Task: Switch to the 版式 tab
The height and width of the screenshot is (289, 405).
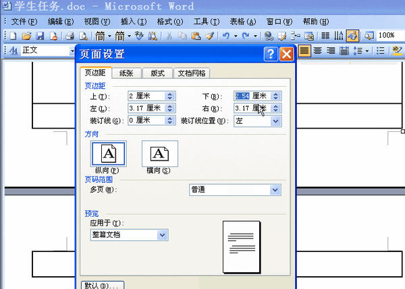Action: point(157,73)
